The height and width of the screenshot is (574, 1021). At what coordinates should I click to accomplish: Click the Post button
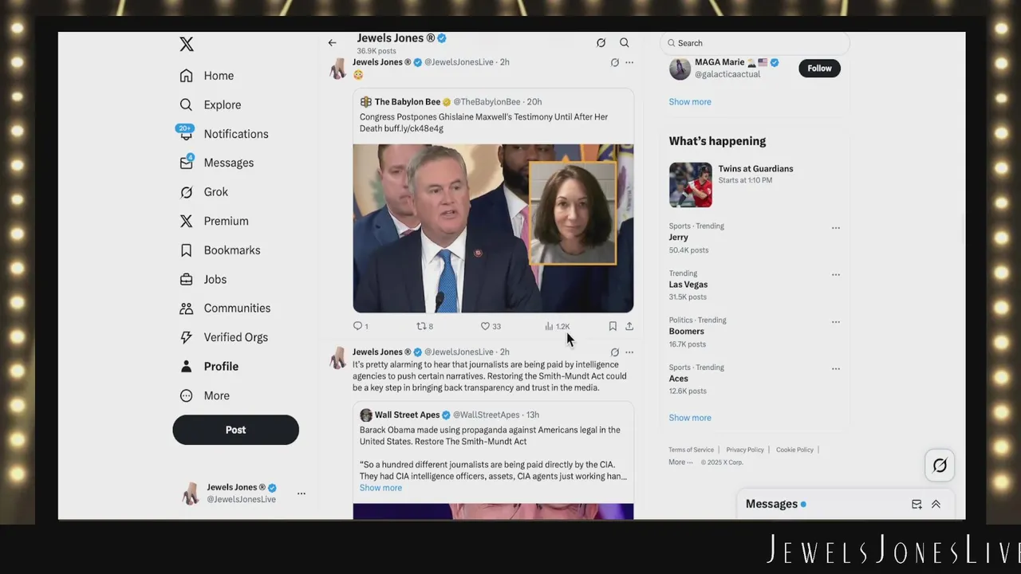235,430
